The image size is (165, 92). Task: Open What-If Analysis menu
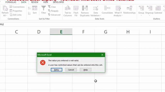[118, 11]
